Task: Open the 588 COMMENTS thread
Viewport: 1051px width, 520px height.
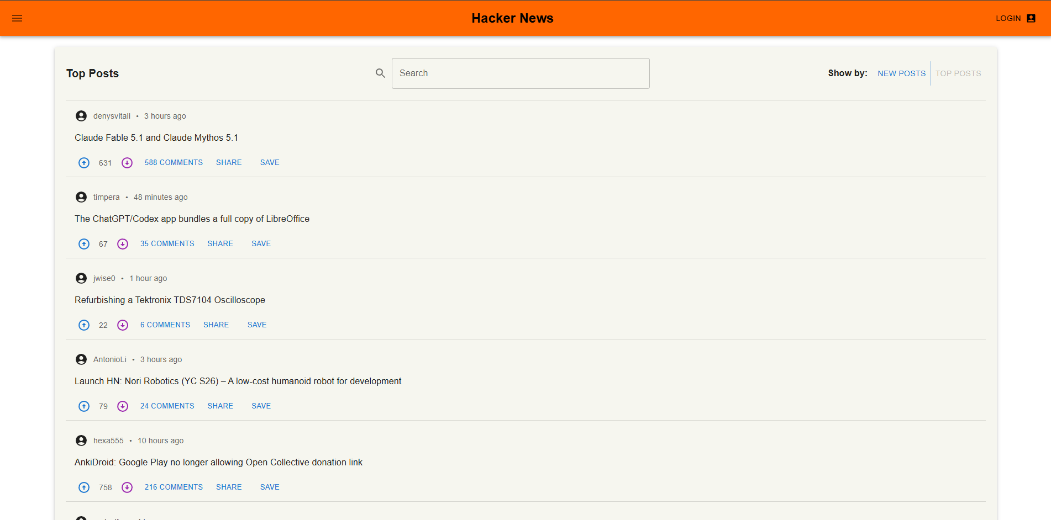Action: click(174, 163)
